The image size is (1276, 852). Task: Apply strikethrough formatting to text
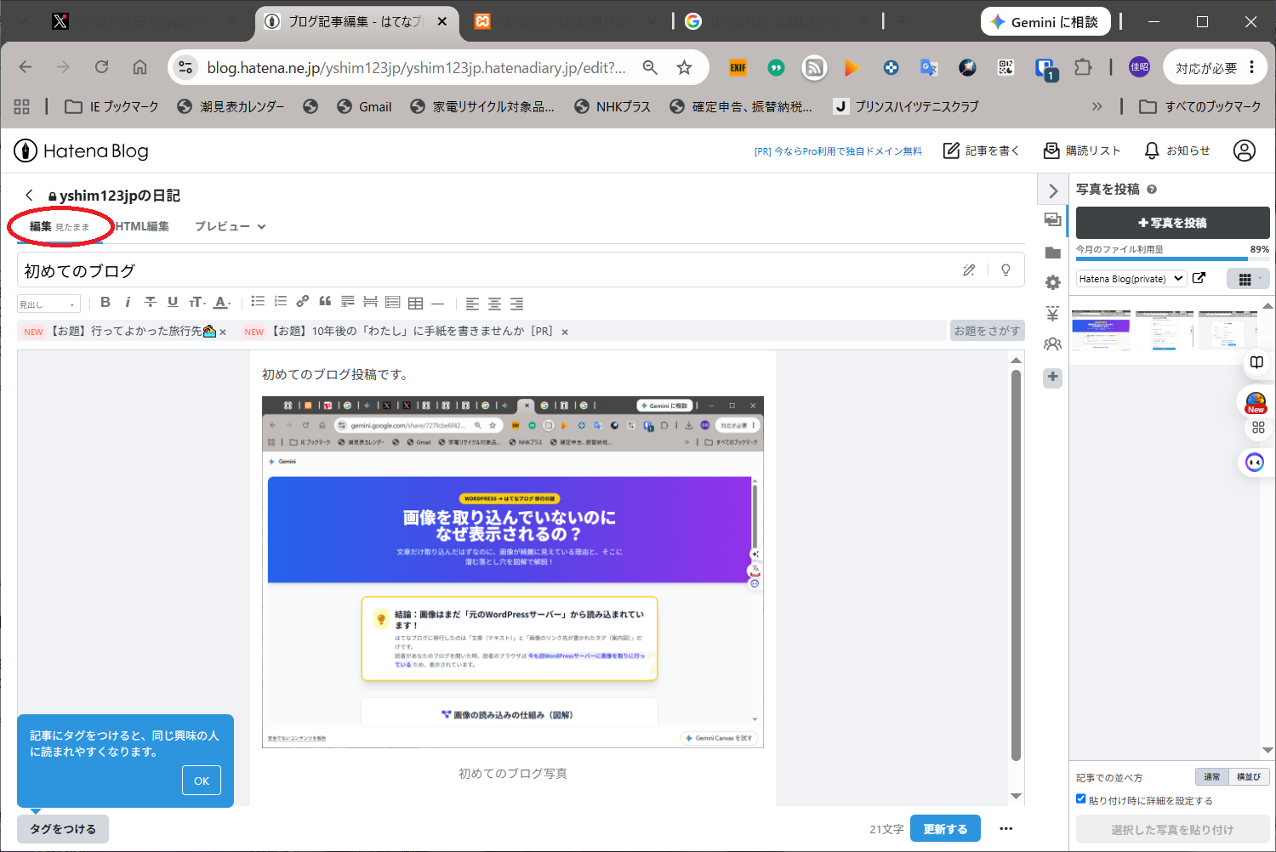coord(151,302)
